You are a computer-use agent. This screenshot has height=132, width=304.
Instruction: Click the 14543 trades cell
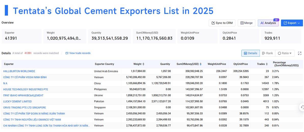[265, 83]
